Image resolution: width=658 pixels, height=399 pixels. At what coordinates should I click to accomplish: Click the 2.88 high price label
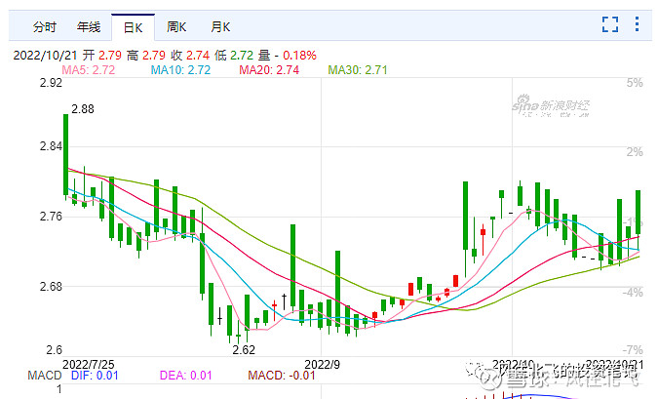tap(83, 109)
